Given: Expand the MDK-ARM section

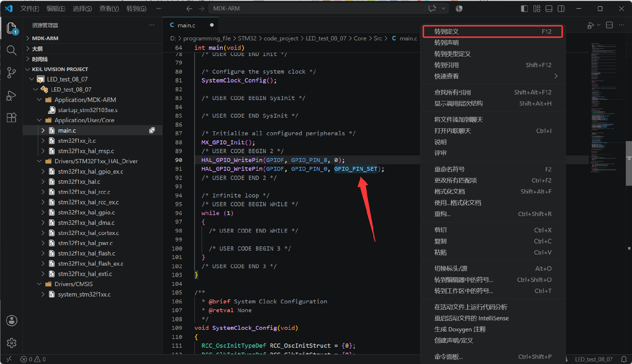Looking at the screenshot, I should coord(93,38).
